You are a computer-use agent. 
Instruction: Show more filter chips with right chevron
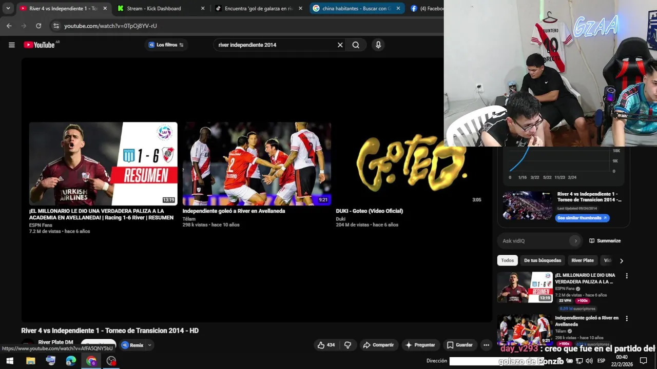pyautogui.click(x=621, y=260)
